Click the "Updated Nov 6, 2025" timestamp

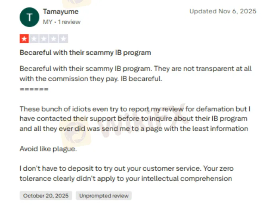[x=223, y=11]
